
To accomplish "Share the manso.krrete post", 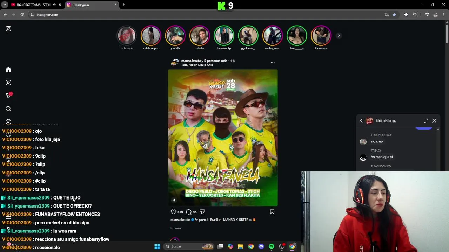I will [x=202, y=212].
